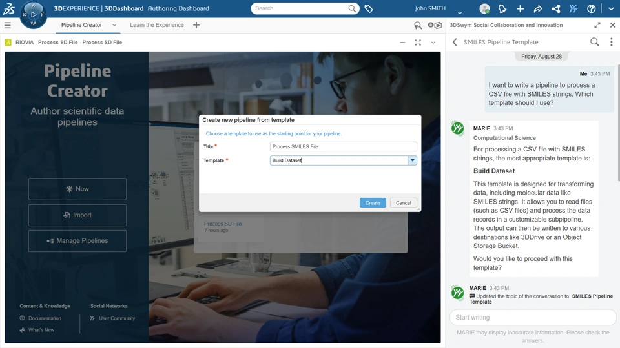Switch to Learn the Experience tab
This screenshot has height=348, width=620.
[x=156, y=25]
